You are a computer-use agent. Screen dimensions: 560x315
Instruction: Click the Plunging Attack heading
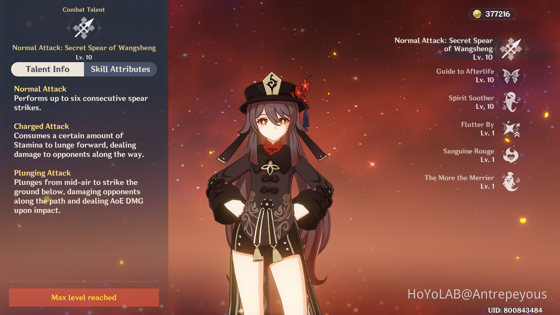42,173
